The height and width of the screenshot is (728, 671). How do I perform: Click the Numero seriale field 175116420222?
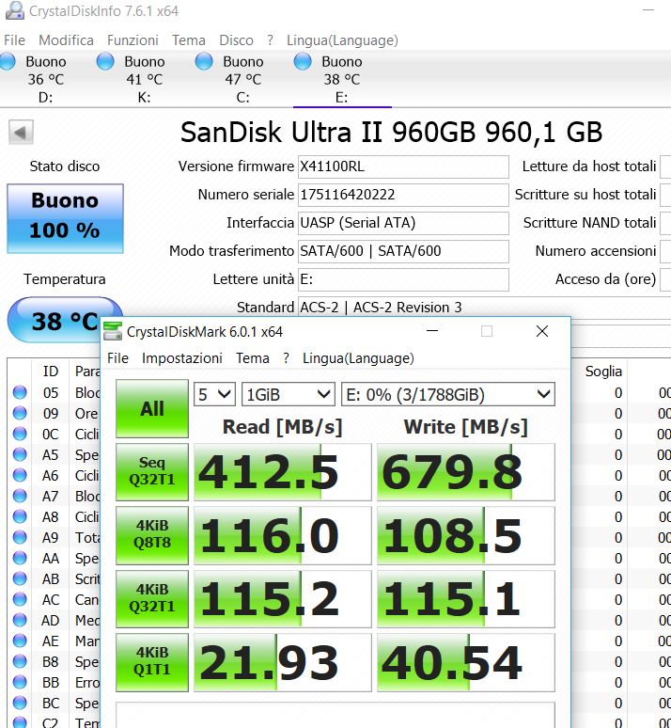tap(403, 195)
